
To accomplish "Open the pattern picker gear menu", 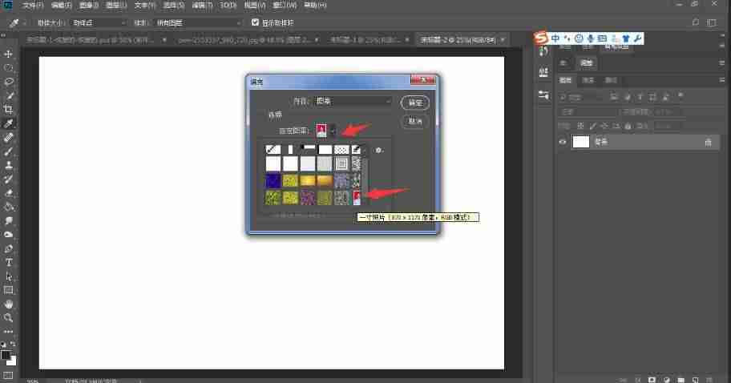I will [x=379, y=150].
